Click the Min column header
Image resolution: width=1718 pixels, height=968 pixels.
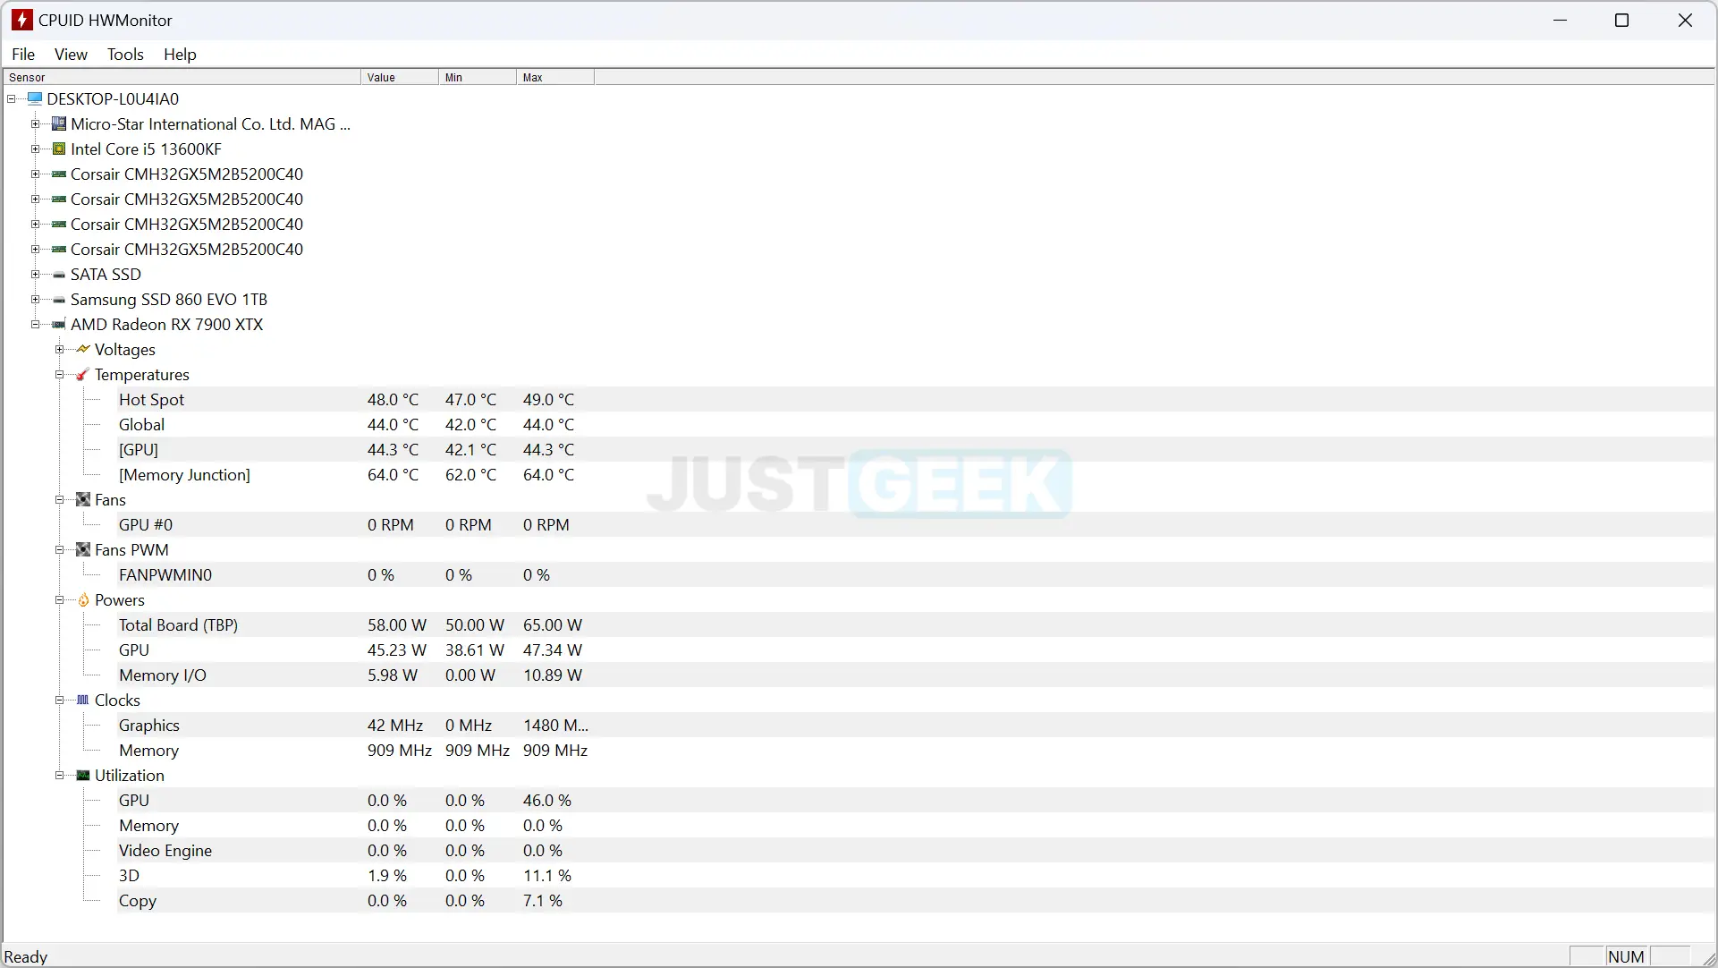tap(478, 78)
